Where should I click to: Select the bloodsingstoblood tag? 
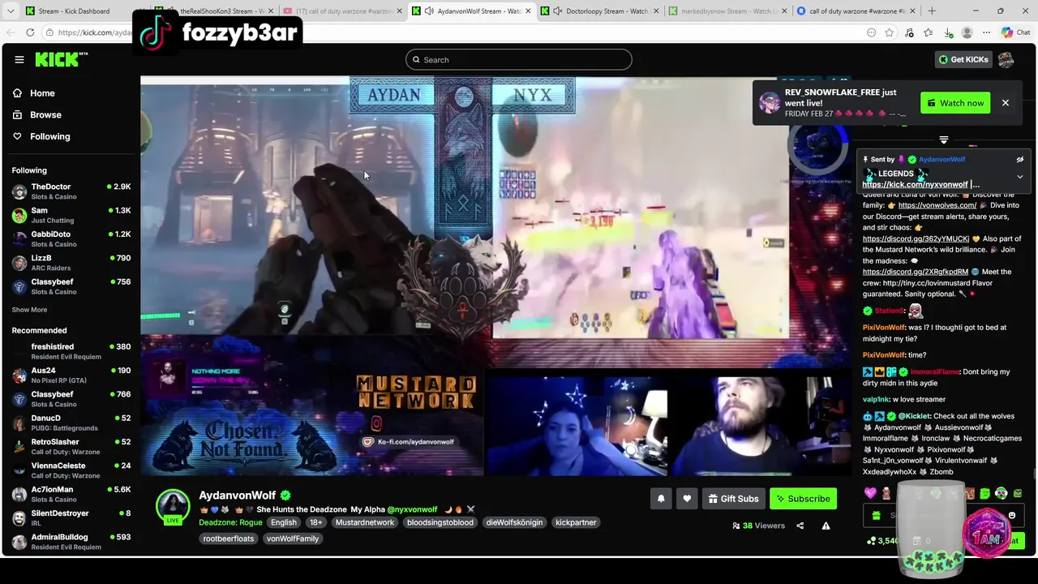click(x=440, y=522)
